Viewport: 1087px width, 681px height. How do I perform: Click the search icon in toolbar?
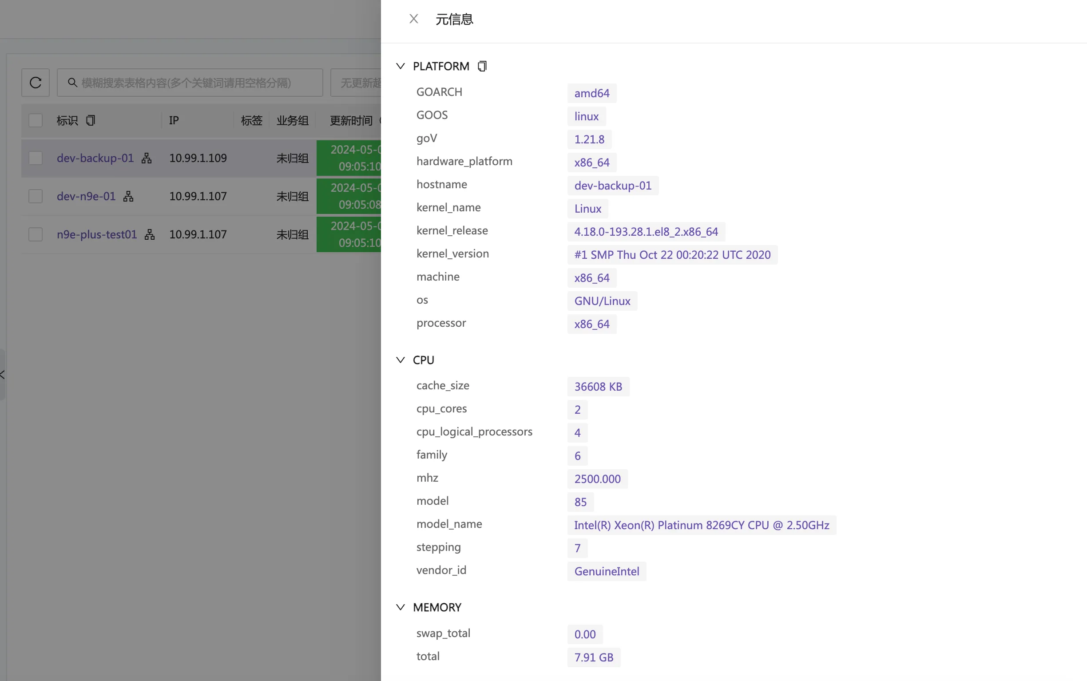[72, 83]
